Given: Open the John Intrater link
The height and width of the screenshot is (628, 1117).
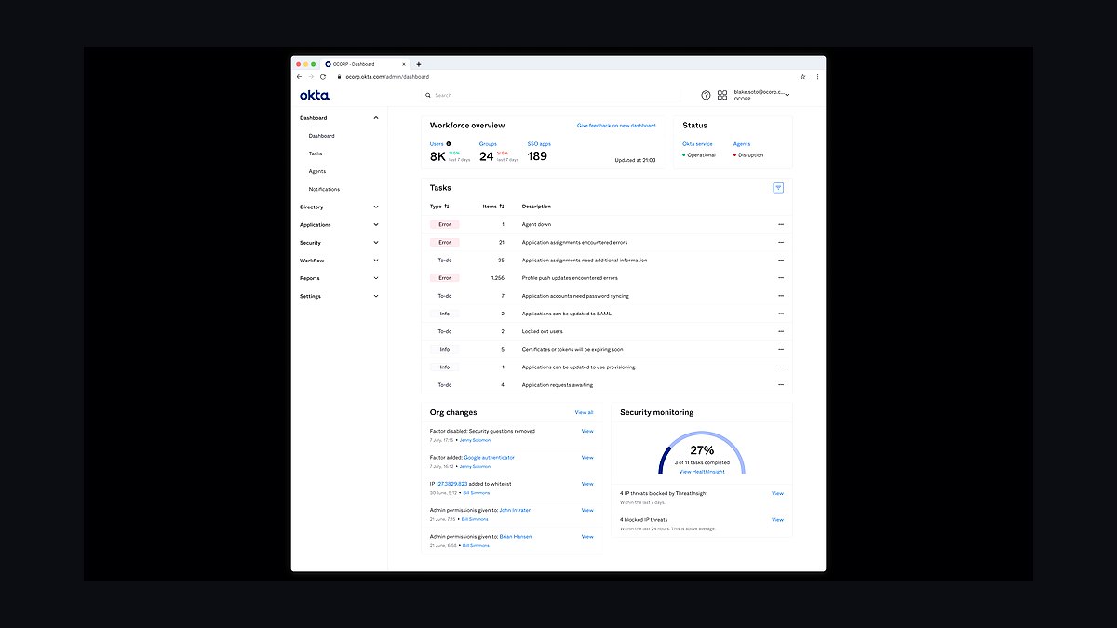Looking at the screenshot, I should [516, 510].
